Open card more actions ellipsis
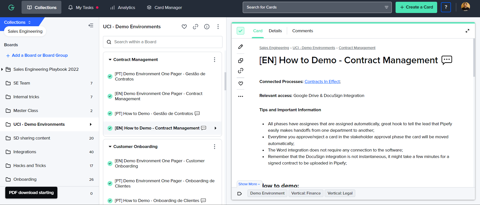 tap(241, 96)
